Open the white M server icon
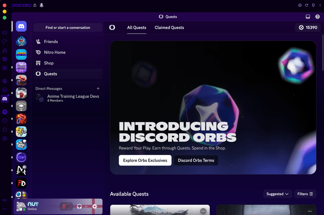This screenshot has width=324, height=215. click(x=21, y=170)
